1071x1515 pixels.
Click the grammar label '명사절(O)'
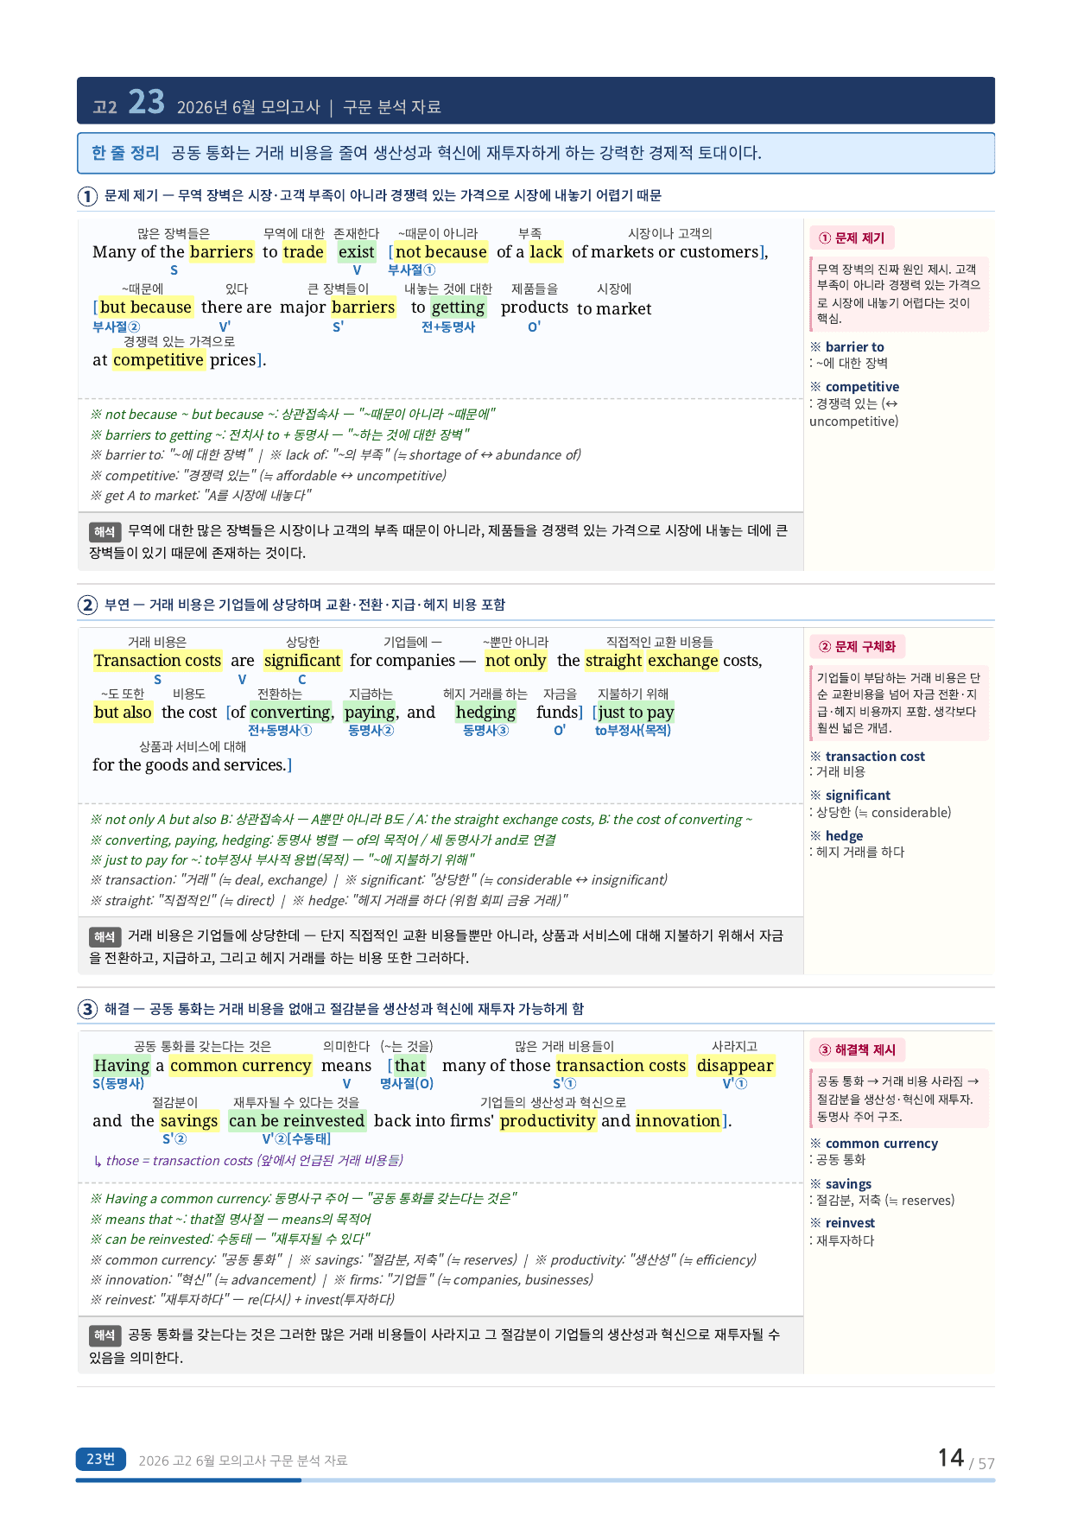click(407, 1084)
